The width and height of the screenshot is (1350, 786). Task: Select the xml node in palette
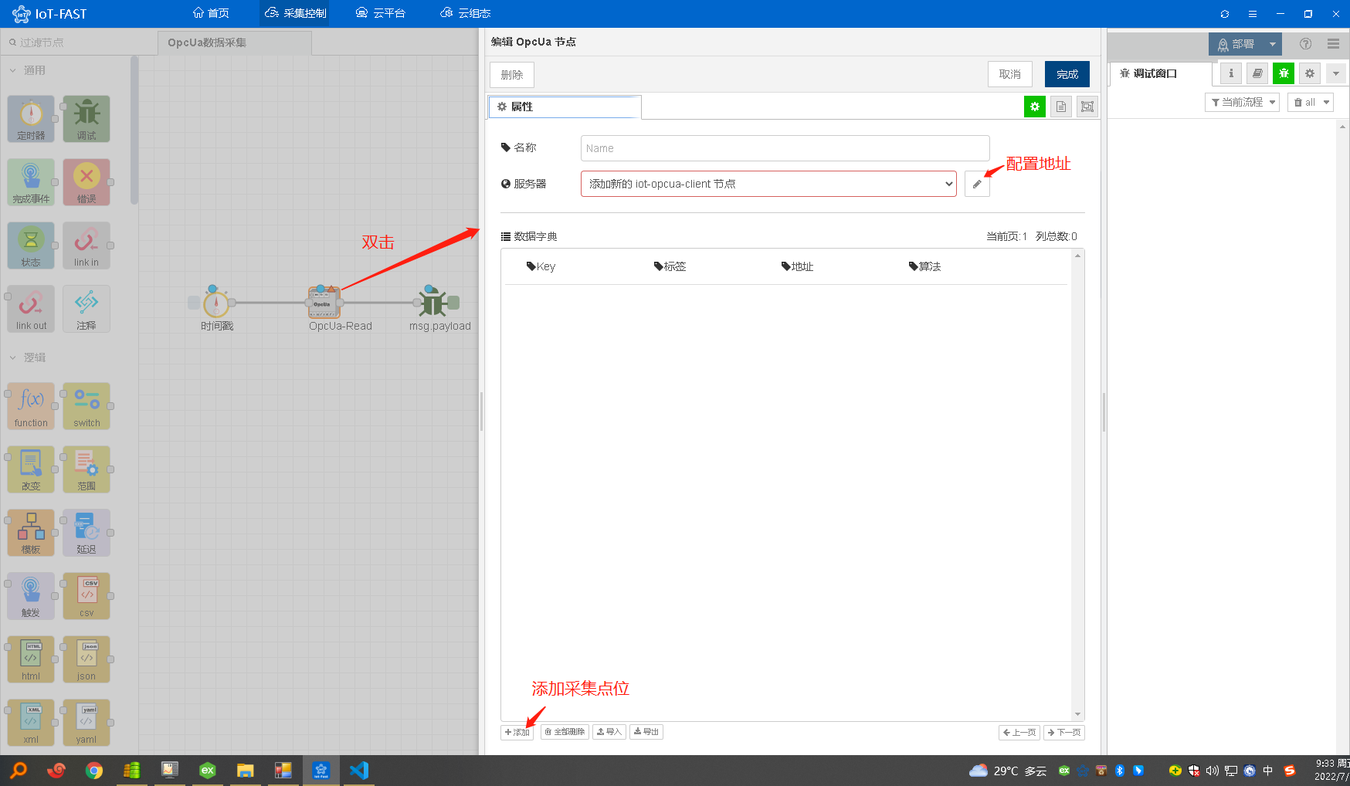(x=31, y=723)
